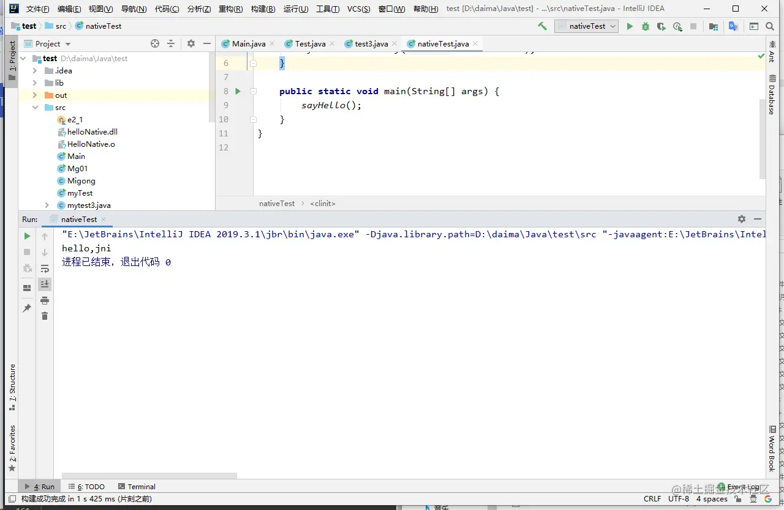The height and width of the screenshot is (510, 784).
Task: Expand the lib folder
Action: click(x=35, y=83)
